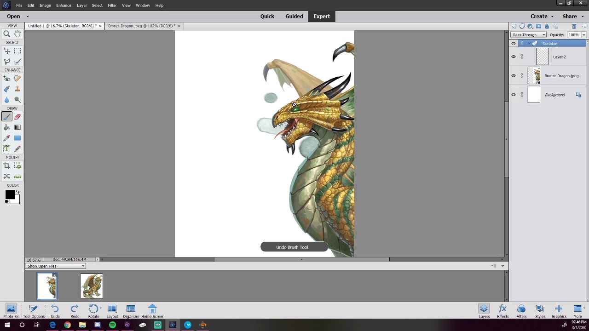
Task: Select the Crop tool
Action: tap(7, 166)
